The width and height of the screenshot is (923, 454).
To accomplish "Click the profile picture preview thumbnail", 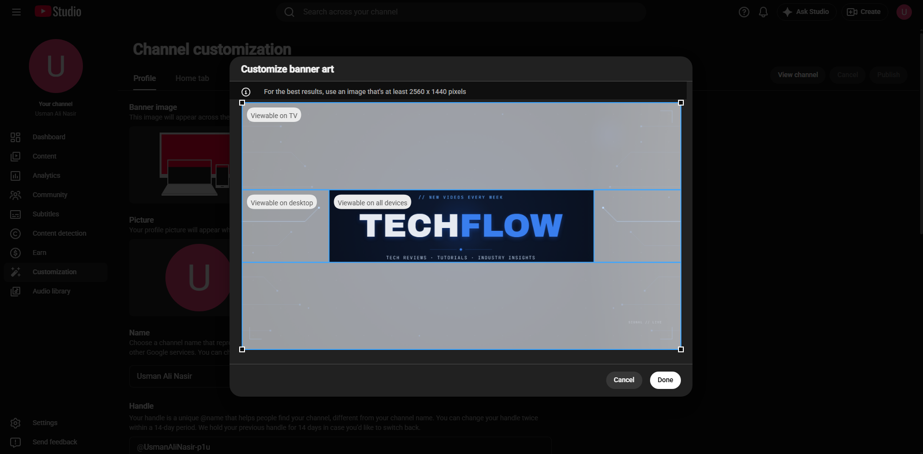I will [x=179, y=278].
